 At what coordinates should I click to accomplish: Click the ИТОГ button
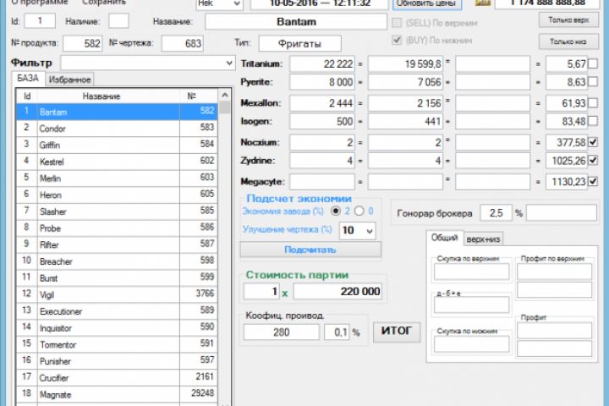click(x=397, y=332)
